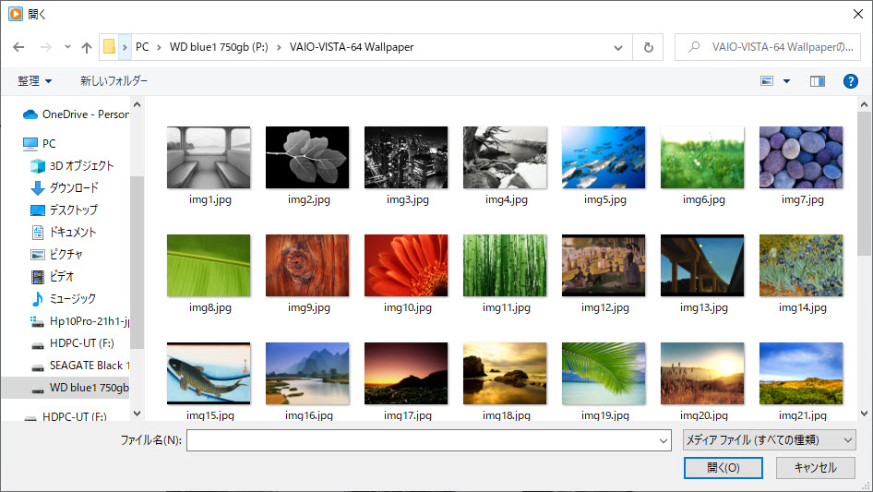Open OneDrive in the navigation pane
Image resolution: width=873 pixels, height=492 pixels.
pyautogui.click(x=84, y=114)
